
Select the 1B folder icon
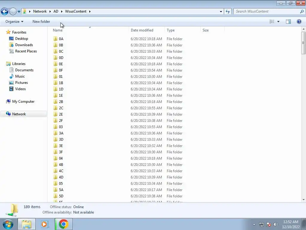tap(55, 83)
